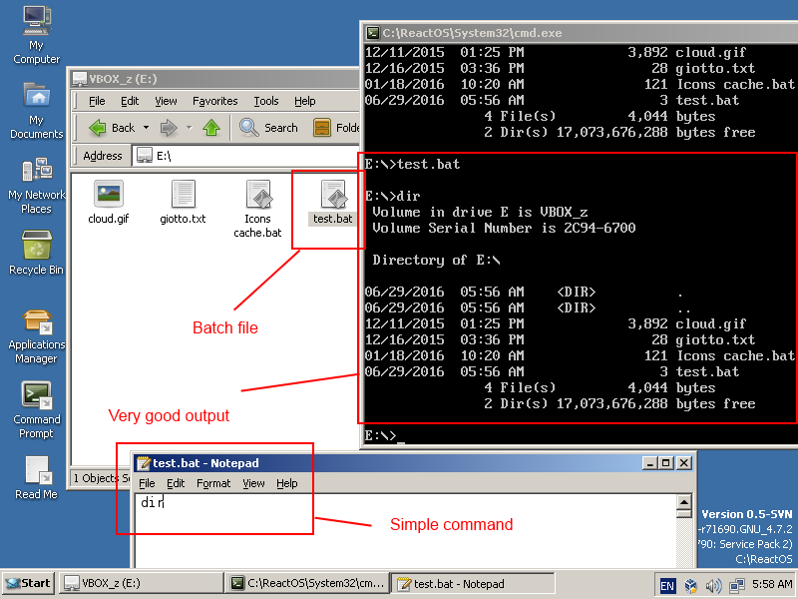Open the Favorites menu in Explorer
The height and width of the screenshot is (599, 798).
point(214,101)
